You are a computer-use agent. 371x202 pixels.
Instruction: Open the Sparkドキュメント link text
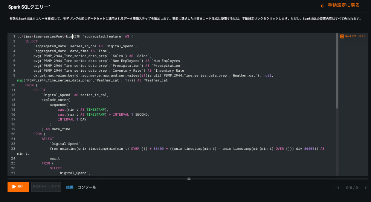point(355,36)
